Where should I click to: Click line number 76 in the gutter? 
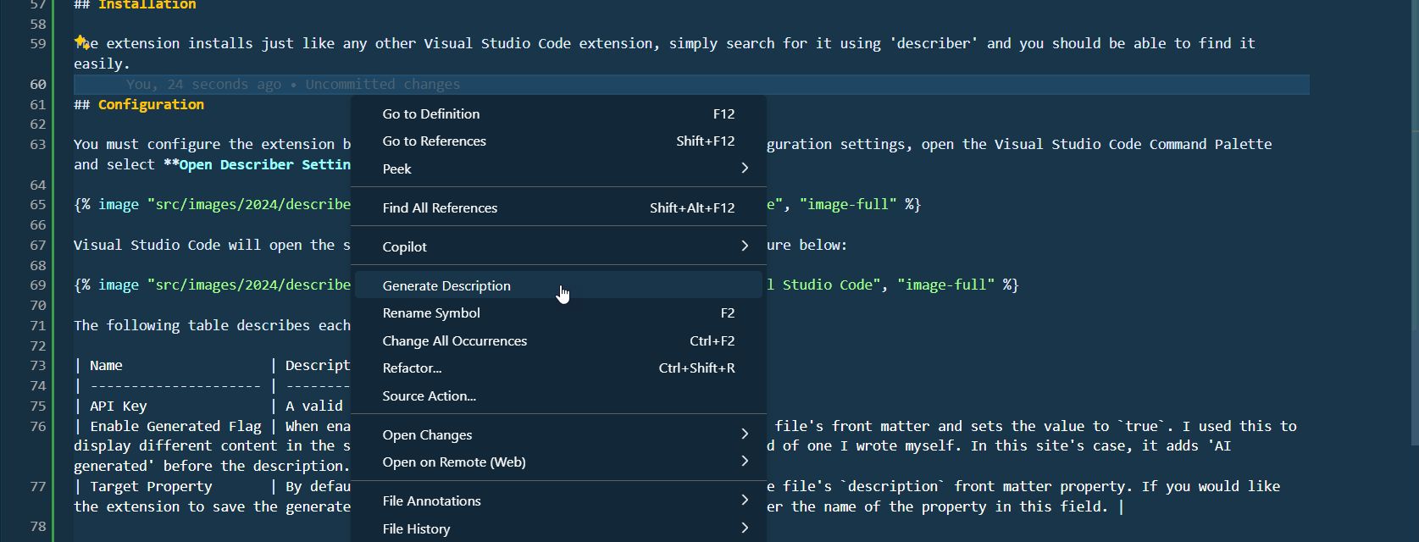pyautogui.click(x=37, y=426)
